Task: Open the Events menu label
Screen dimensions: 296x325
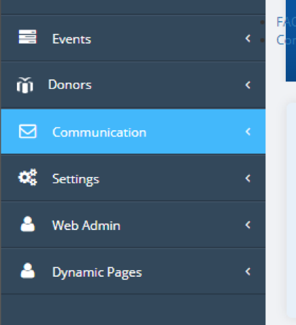Action: 72,39
